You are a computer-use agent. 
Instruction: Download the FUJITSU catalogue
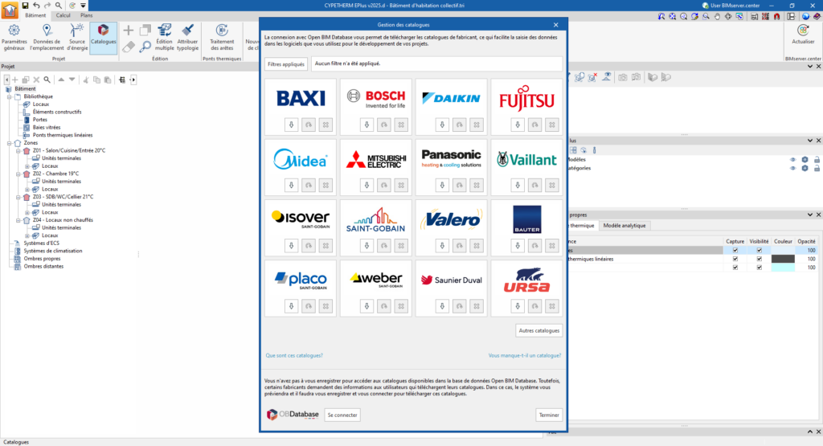[x=518, y=125]
